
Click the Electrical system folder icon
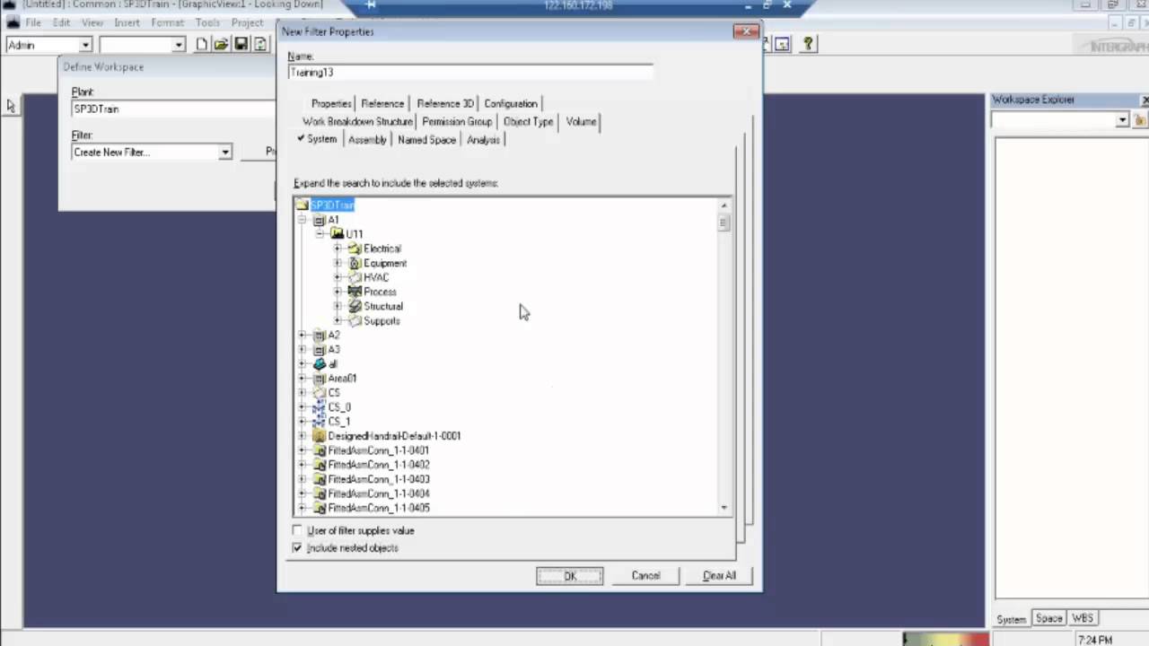[355, 249]
